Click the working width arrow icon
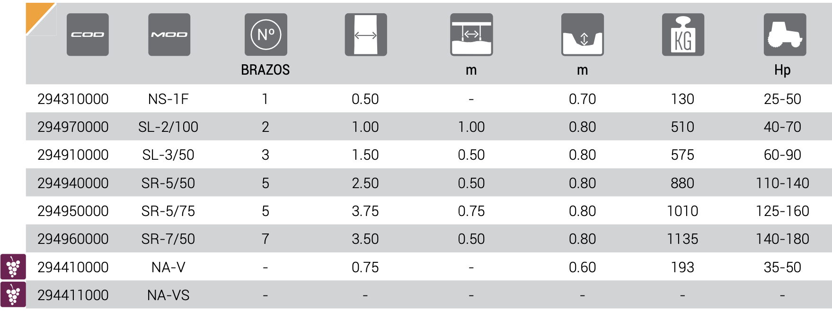The image size is (832, 311). (366, 35)
